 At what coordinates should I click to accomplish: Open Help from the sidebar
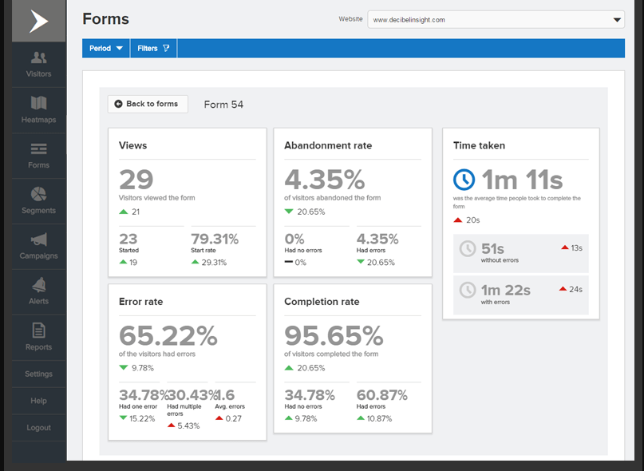(x=38, y=401)
